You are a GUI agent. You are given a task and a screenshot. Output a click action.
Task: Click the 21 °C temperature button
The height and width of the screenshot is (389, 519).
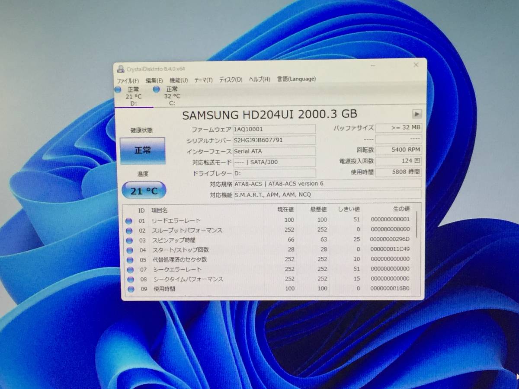pos(144,191)
